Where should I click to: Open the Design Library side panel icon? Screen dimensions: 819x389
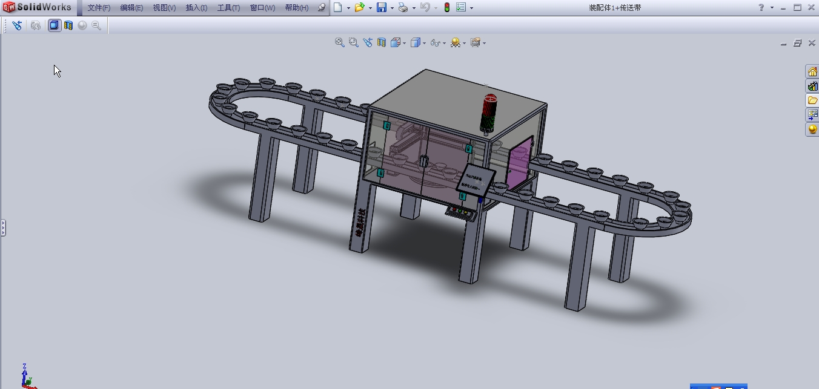(x=812, y=86)
